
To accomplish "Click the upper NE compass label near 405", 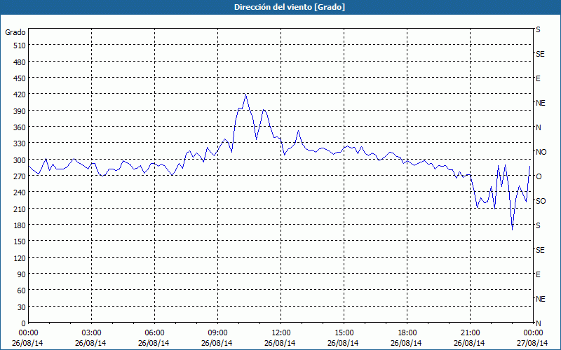I will [541, 103].
